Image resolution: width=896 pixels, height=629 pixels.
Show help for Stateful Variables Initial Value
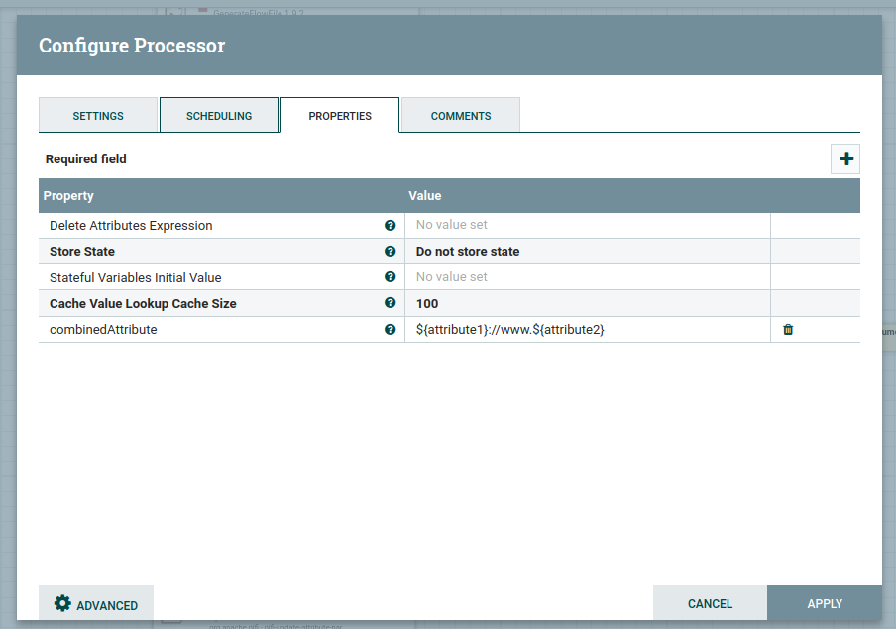pos(391,277)
